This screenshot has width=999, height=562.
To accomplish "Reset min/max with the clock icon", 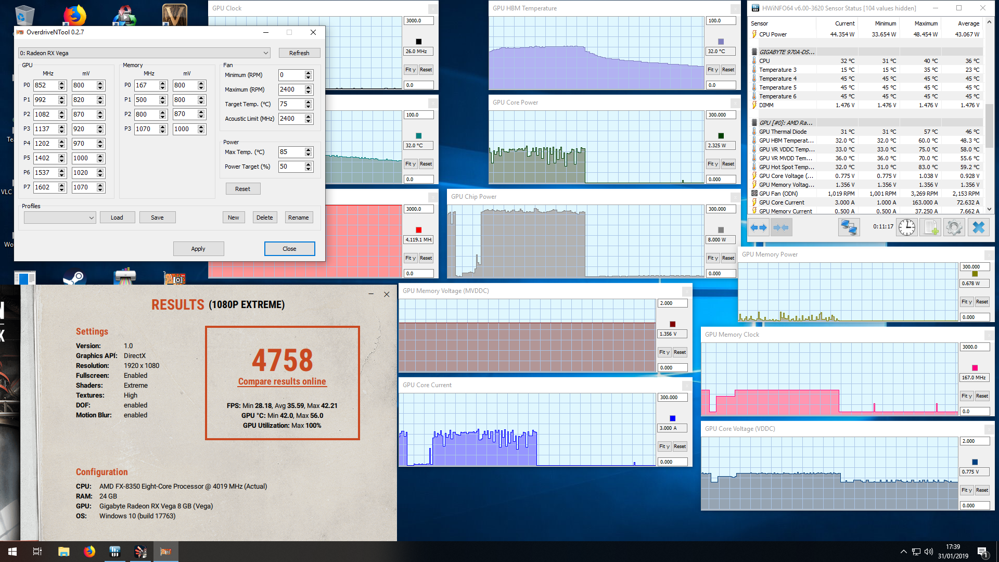I will 906,227.
